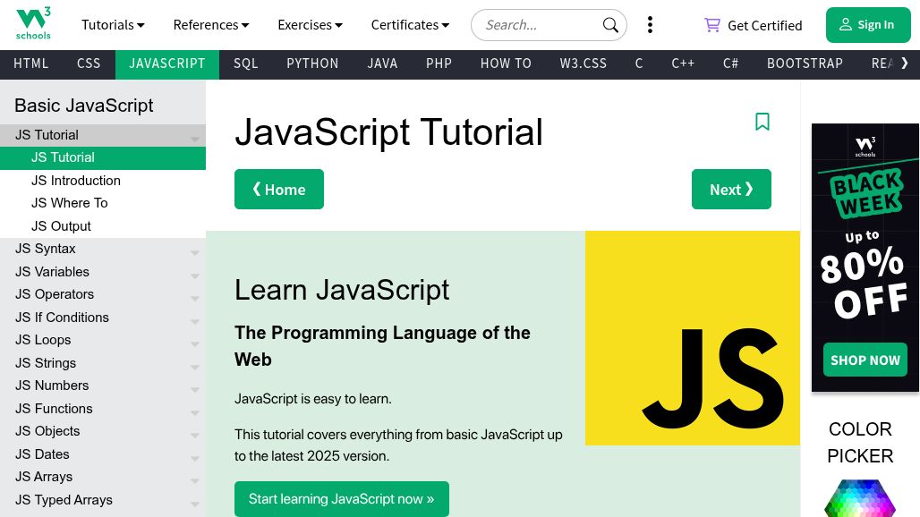Open the three-dot more options menu

[x=650, y=25]
